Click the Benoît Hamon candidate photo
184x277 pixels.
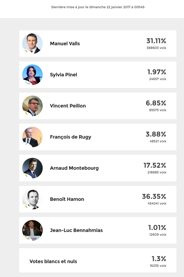(32, 199)
